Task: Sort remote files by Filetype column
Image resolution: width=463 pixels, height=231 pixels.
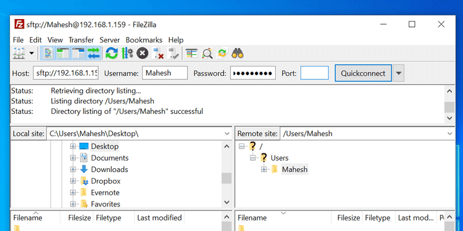Action: pyautogui.click(x=379, y=218)
